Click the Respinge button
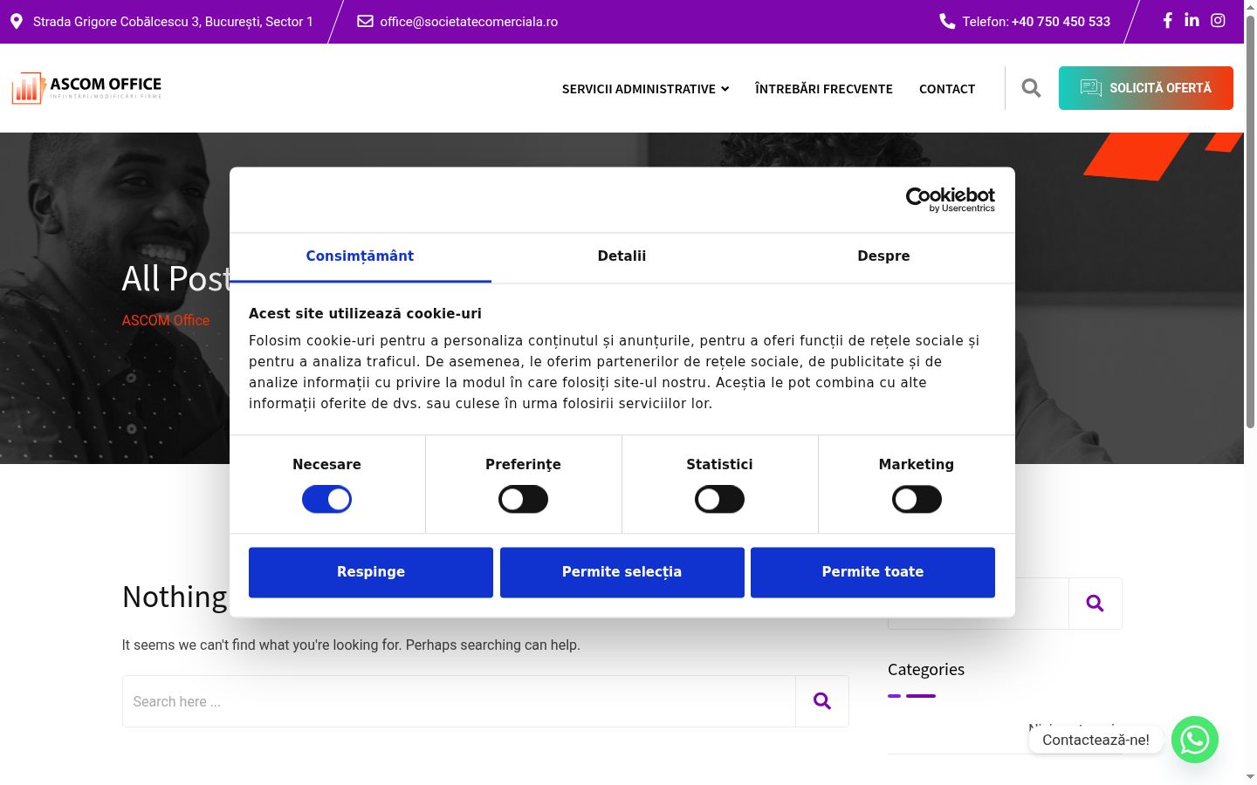 [371, 572]
